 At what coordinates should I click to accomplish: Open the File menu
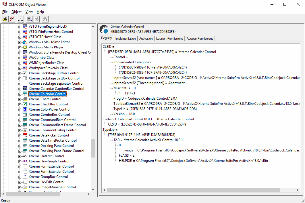(x=5, y=12)
